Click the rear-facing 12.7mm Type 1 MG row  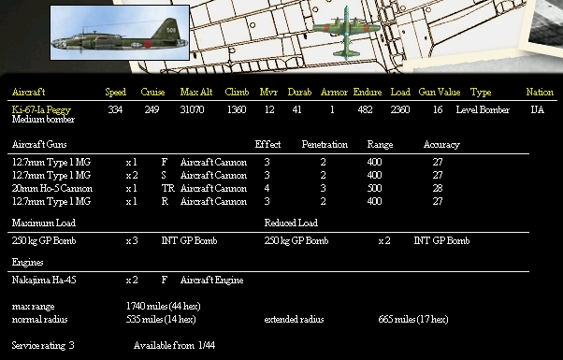click(228, 201)
